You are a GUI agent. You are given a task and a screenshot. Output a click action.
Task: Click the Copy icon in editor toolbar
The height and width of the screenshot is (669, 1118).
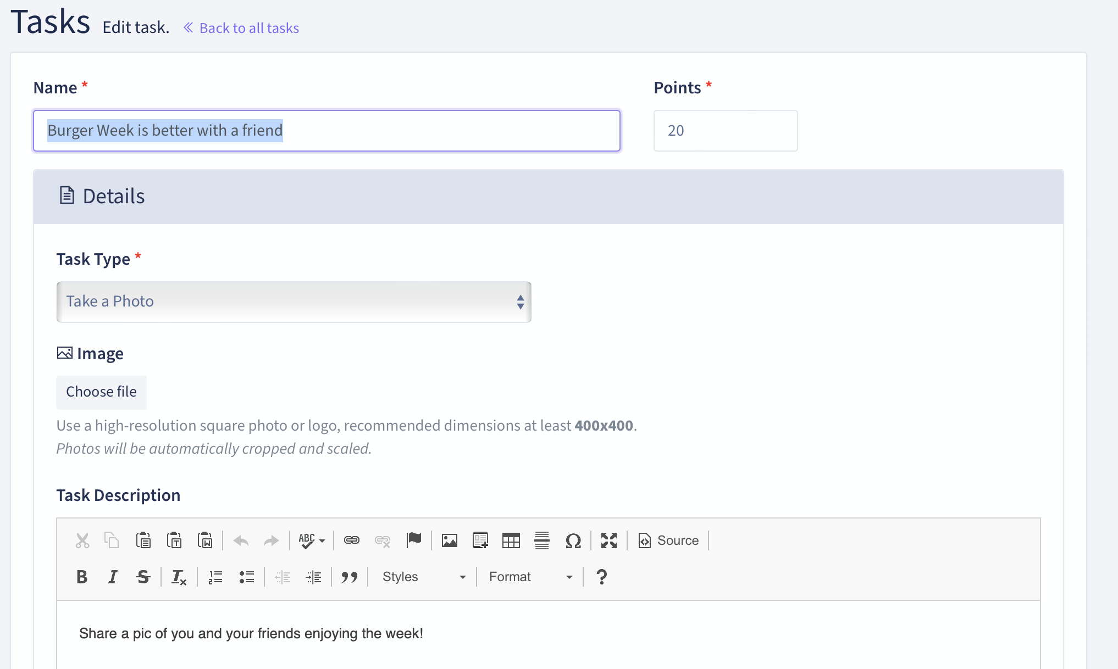coord(112,540)
